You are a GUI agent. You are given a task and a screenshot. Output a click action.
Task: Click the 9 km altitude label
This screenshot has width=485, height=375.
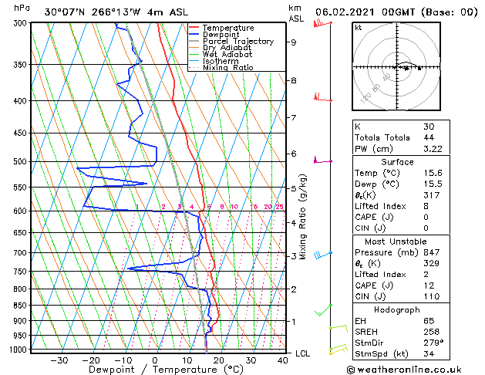coord(294,42)
